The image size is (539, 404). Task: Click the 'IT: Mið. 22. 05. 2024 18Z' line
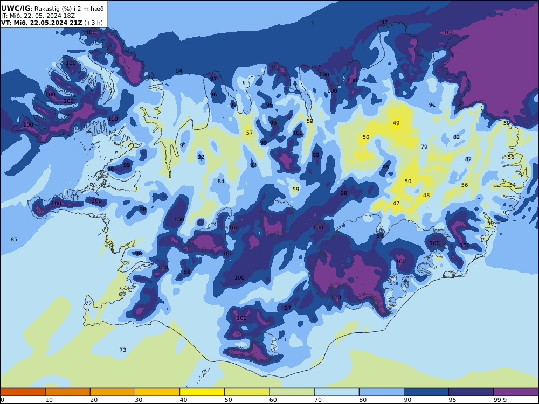pos(38,16)
